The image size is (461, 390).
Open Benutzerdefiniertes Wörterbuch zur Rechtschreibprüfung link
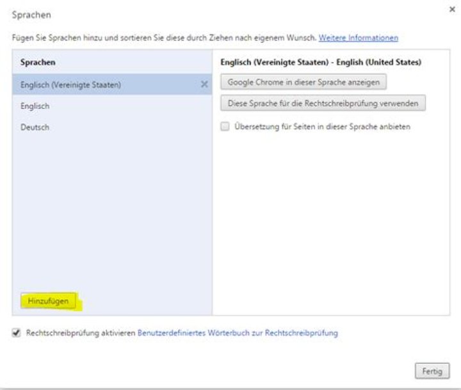[x=238, y=333]
